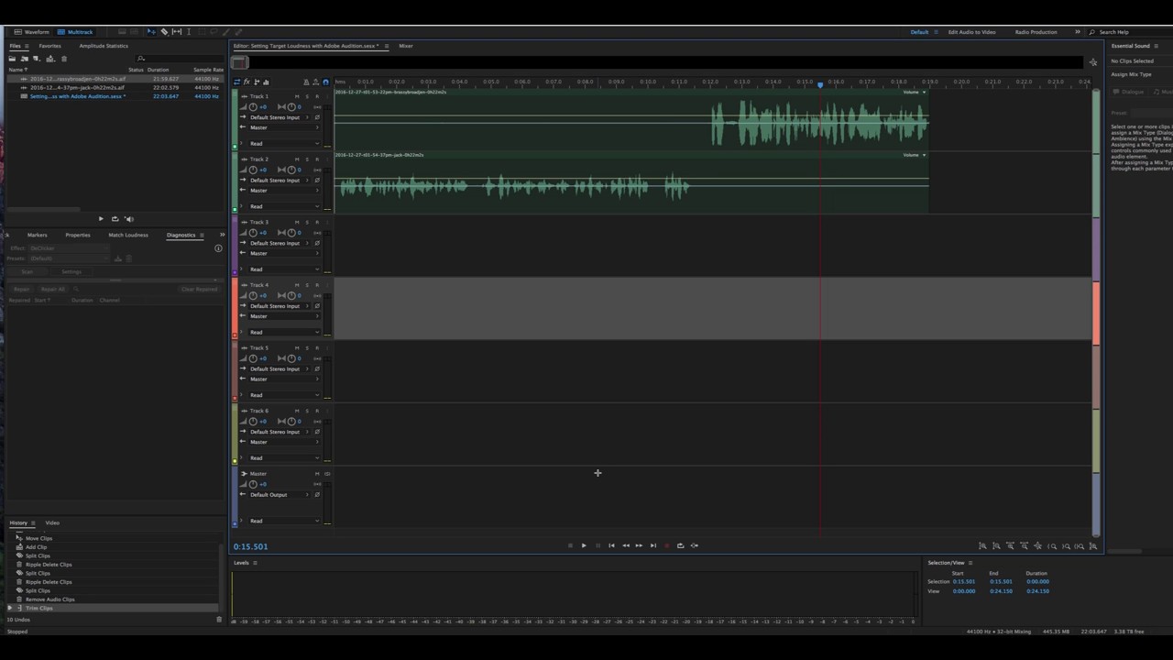Image resolution: width=1173 pixels, height=660 pixels.
Task: Mute the Master track with M
Action: pyautogui.click(x=317, y=474)
